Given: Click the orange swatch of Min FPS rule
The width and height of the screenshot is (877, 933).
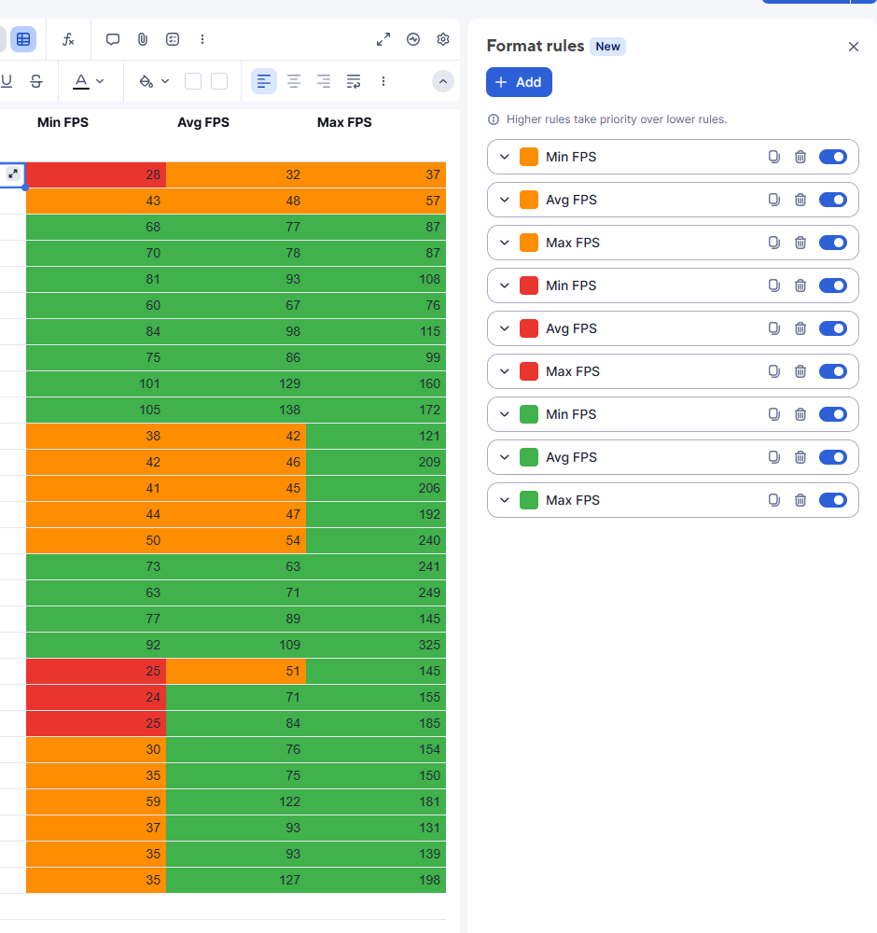Looking at the screenshot, I should coord(529,157).
